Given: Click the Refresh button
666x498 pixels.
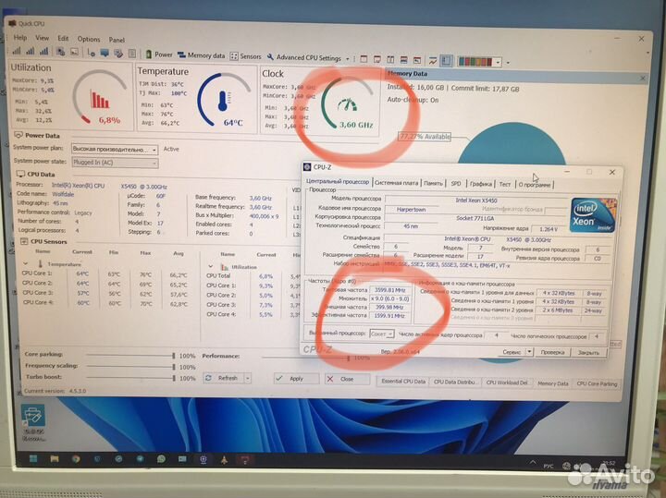Looking at the screenshot, I should [223, 378].
